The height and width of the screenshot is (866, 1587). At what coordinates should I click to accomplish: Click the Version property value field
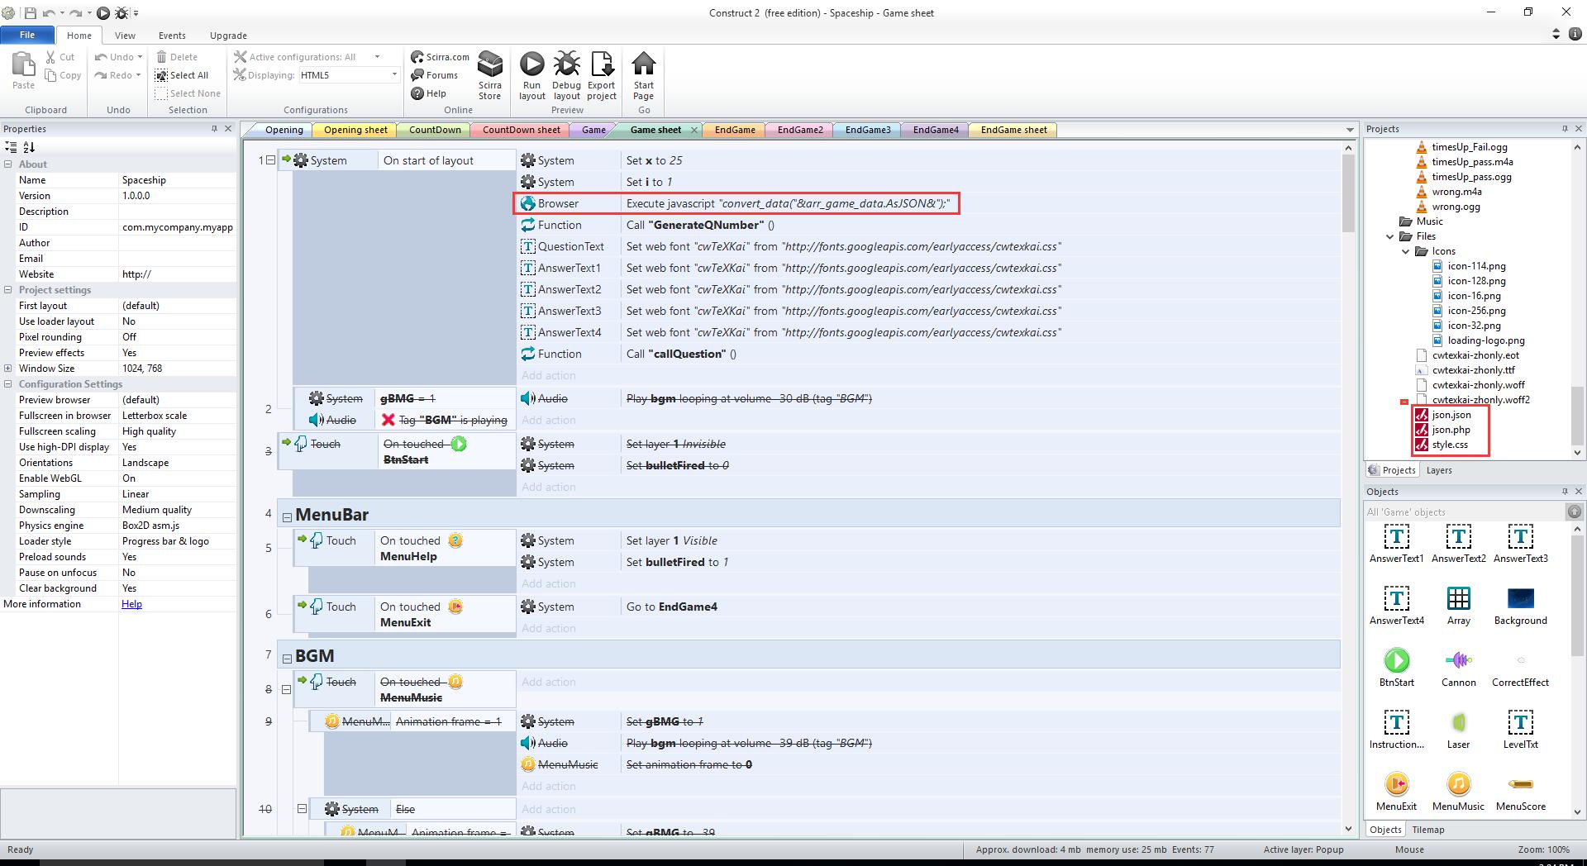(x=177, y=196)
